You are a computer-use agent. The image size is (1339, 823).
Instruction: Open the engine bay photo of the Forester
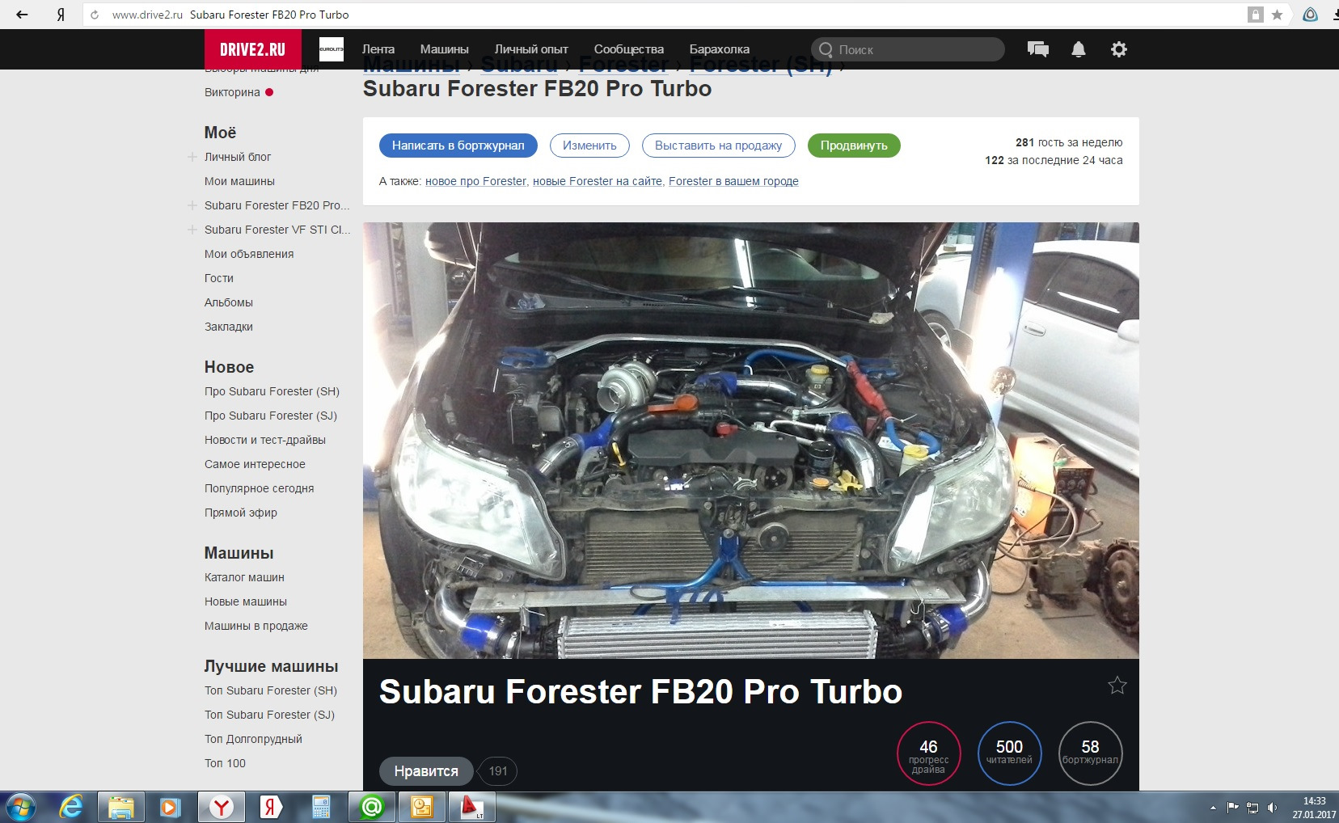[751, 441]
